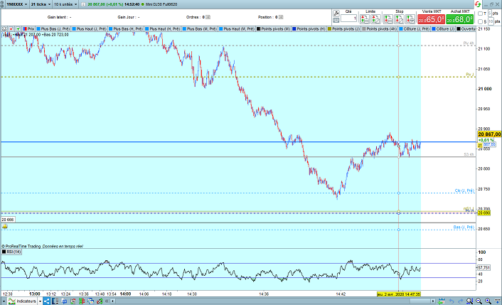Click the red-green list icon in bottom toolbar
The image size is (502, 305).
73,301
